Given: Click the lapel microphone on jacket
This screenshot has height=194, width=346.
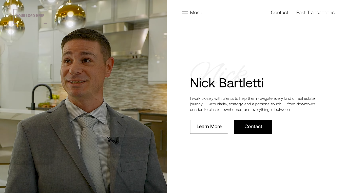Looking at the screenshot, I should 113,139.
